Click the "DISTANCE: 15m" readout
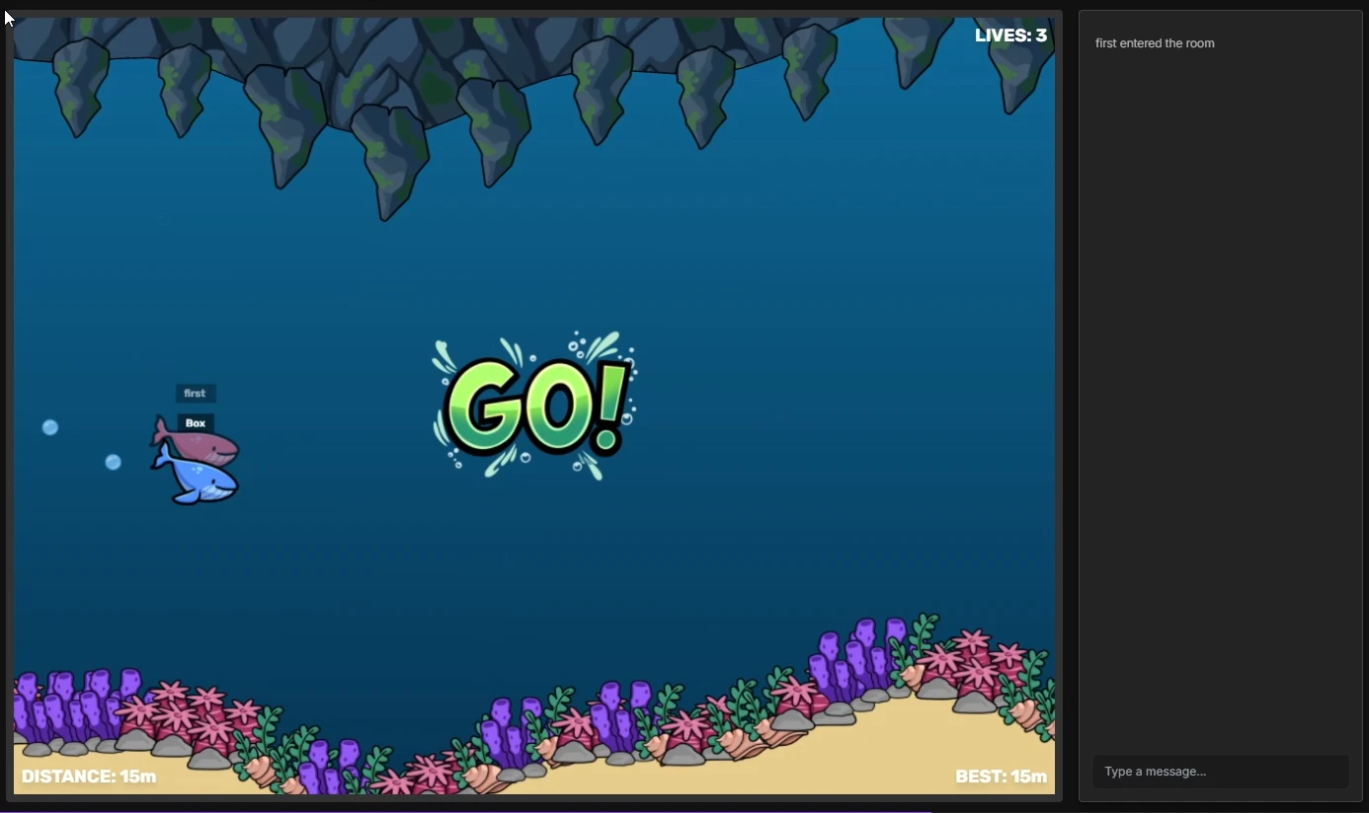1369x813 pixels. pyautogui.click(x=89, y=776)
